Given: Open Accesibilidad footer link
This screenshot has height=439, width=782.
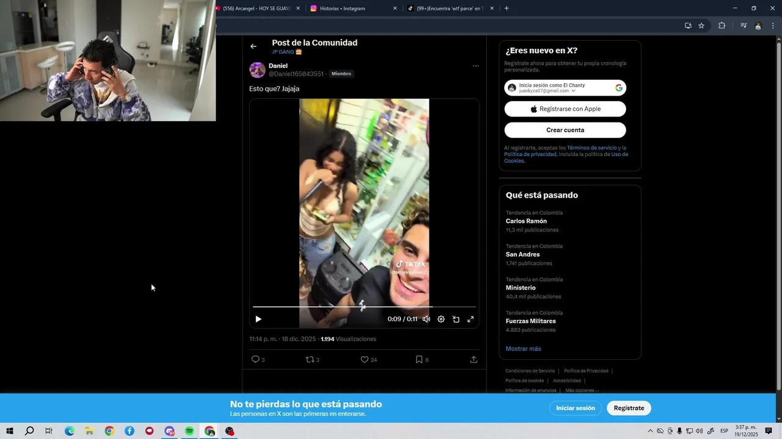Looking at the screenshot, I should click(567, 380).
